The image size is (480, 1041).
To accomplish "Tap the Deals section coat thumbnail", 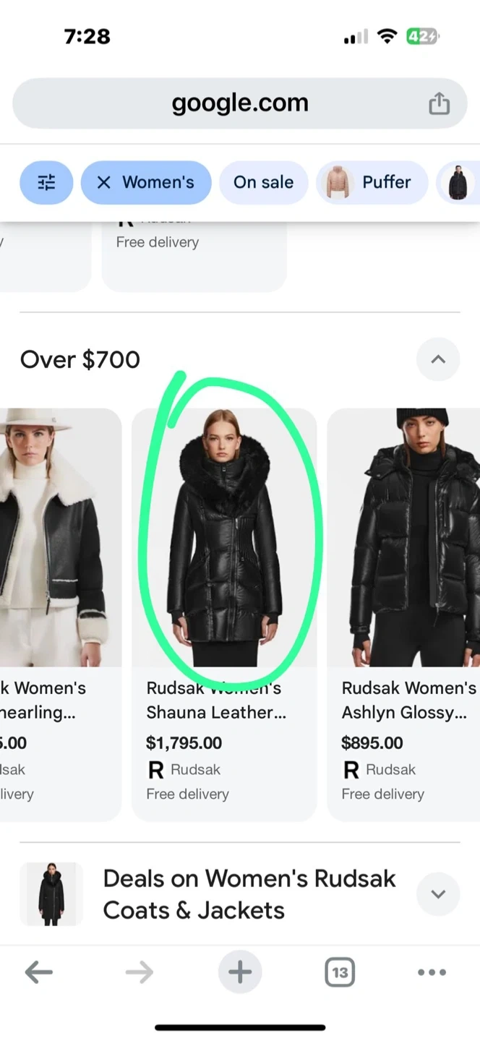I will coord(51,894).
